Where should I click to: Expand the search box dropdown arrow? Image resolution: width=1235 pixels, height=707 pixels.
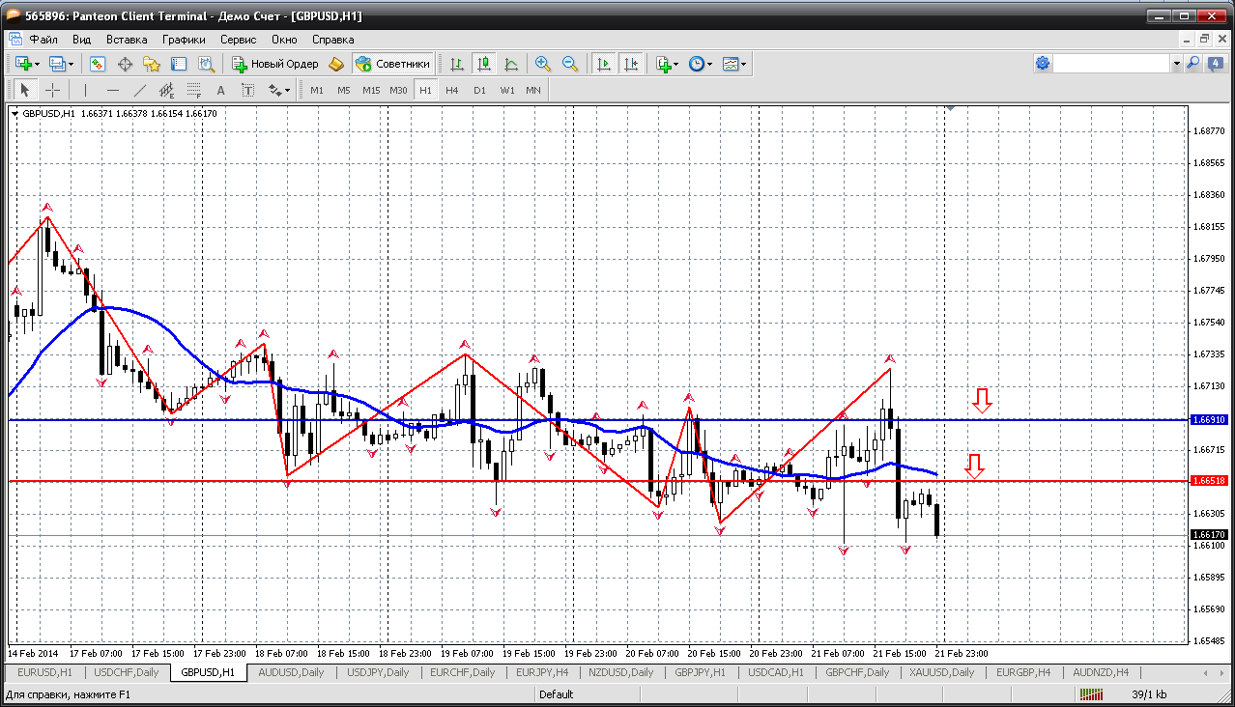[1177, 64]
